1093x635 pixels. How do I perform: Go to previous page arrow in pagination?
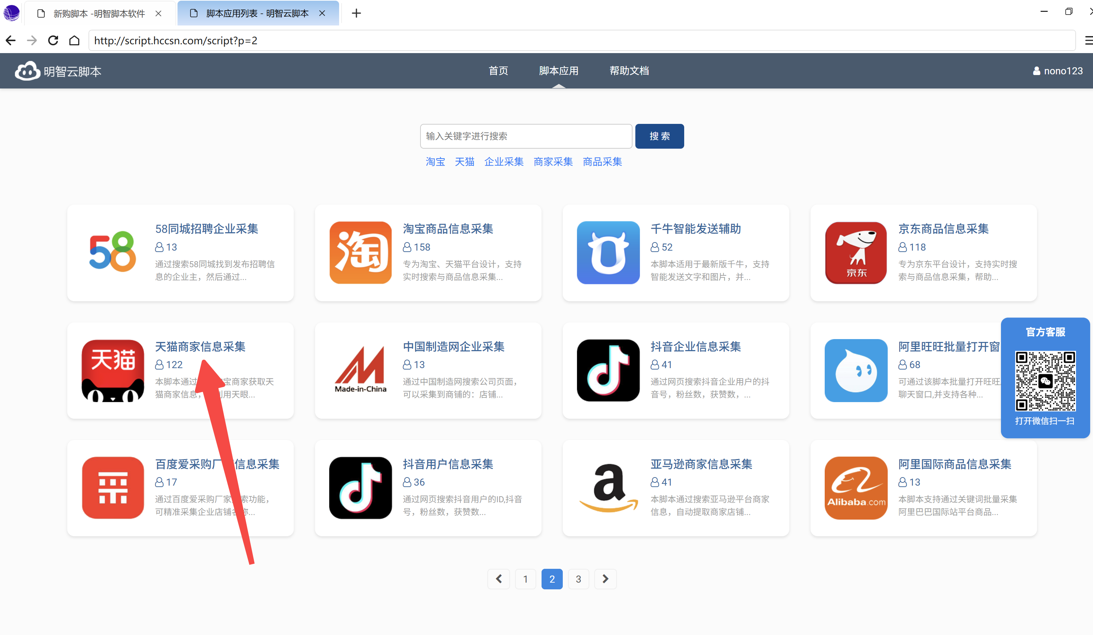[498, 579]
